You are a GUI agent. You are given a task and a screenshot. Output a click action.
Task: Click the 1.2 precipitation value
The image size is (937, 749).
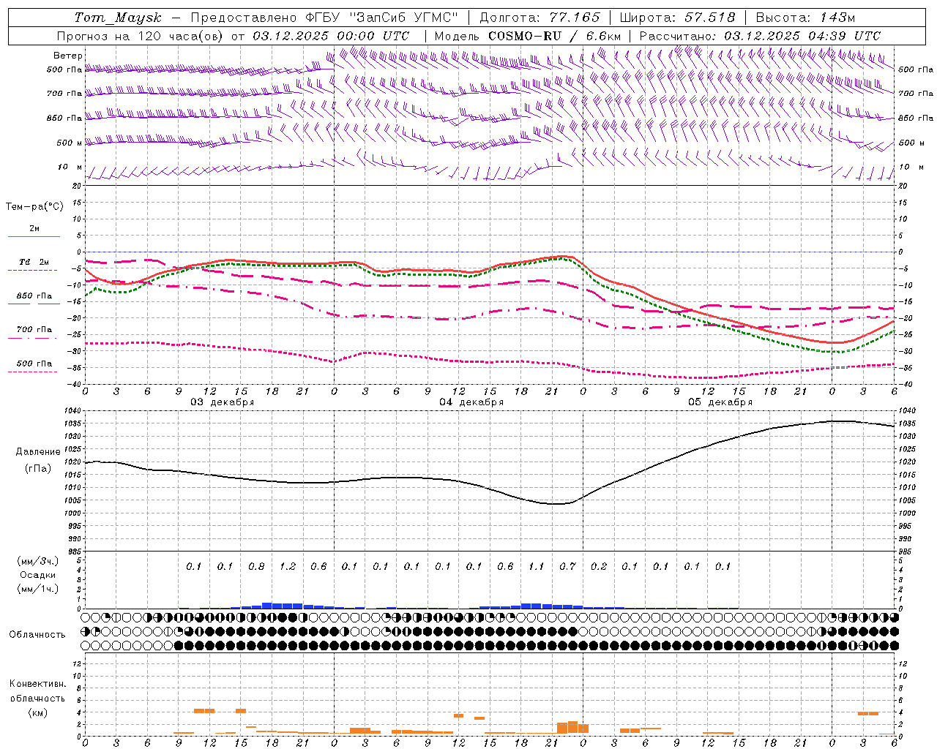(x=288, y=566)
